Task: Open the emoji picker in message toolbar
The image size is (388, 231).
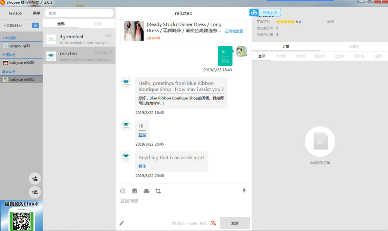Action: tap(123, 191)
